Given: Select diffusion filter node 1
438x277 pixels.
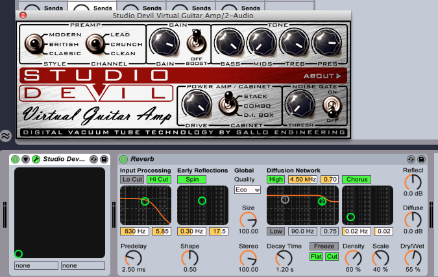Looking at the screenshot, I should [x=285, y=200].
